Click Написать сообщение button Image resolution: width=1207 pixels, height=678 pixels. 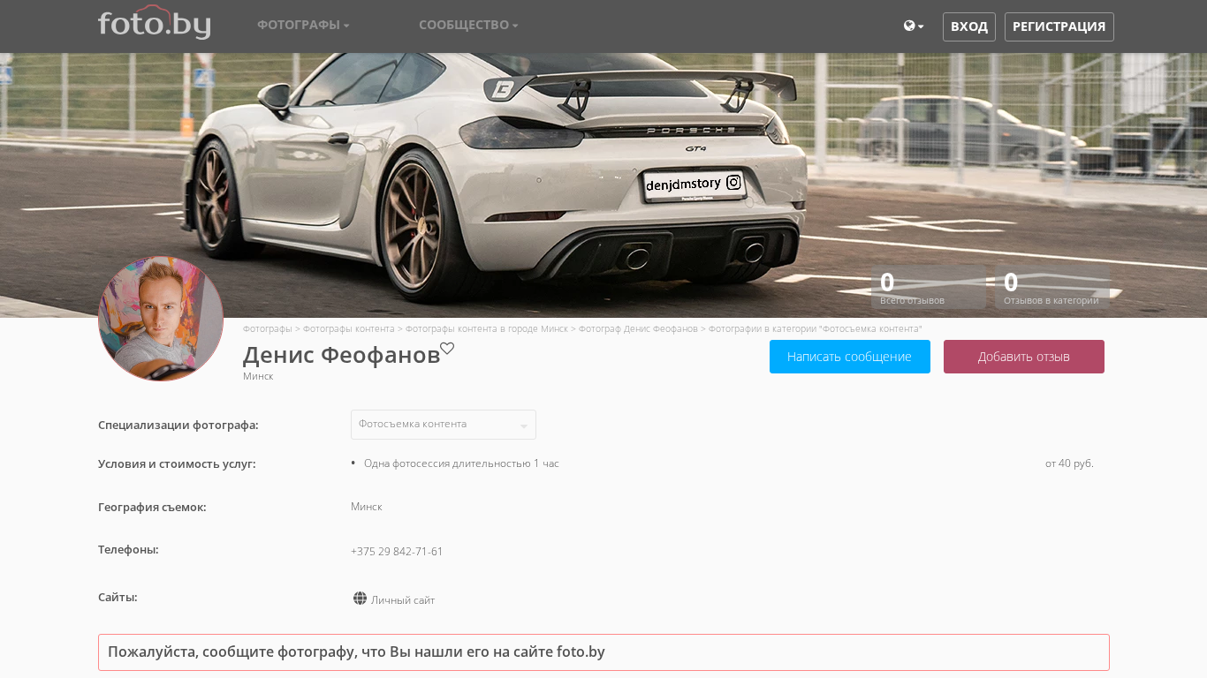click(850, 357)
